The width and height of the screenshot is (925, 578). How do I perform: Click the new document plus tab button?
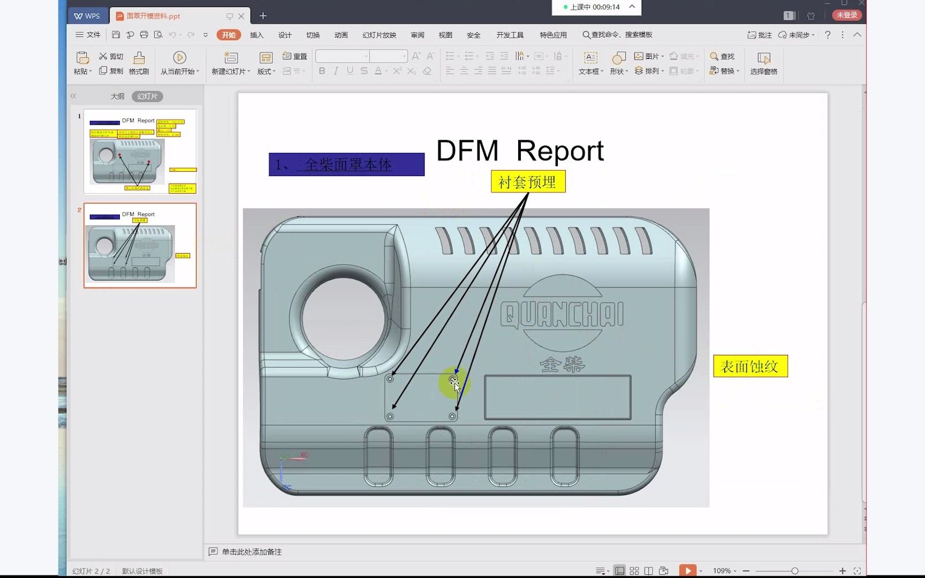tap(263, 16)
